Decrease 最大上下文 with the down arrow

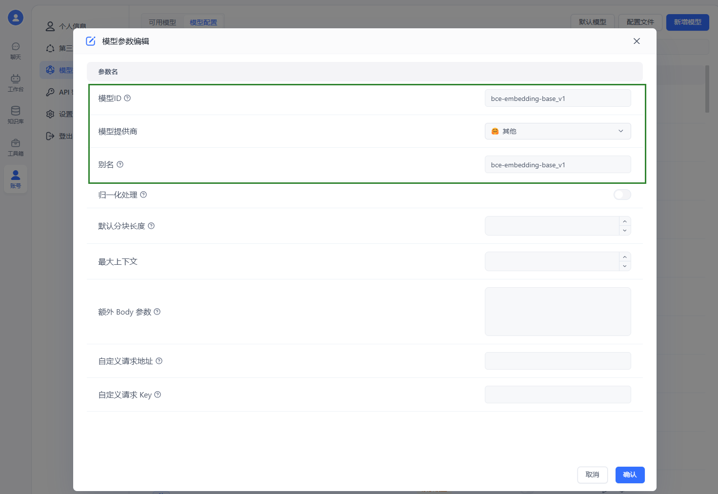tap(625, 266)
